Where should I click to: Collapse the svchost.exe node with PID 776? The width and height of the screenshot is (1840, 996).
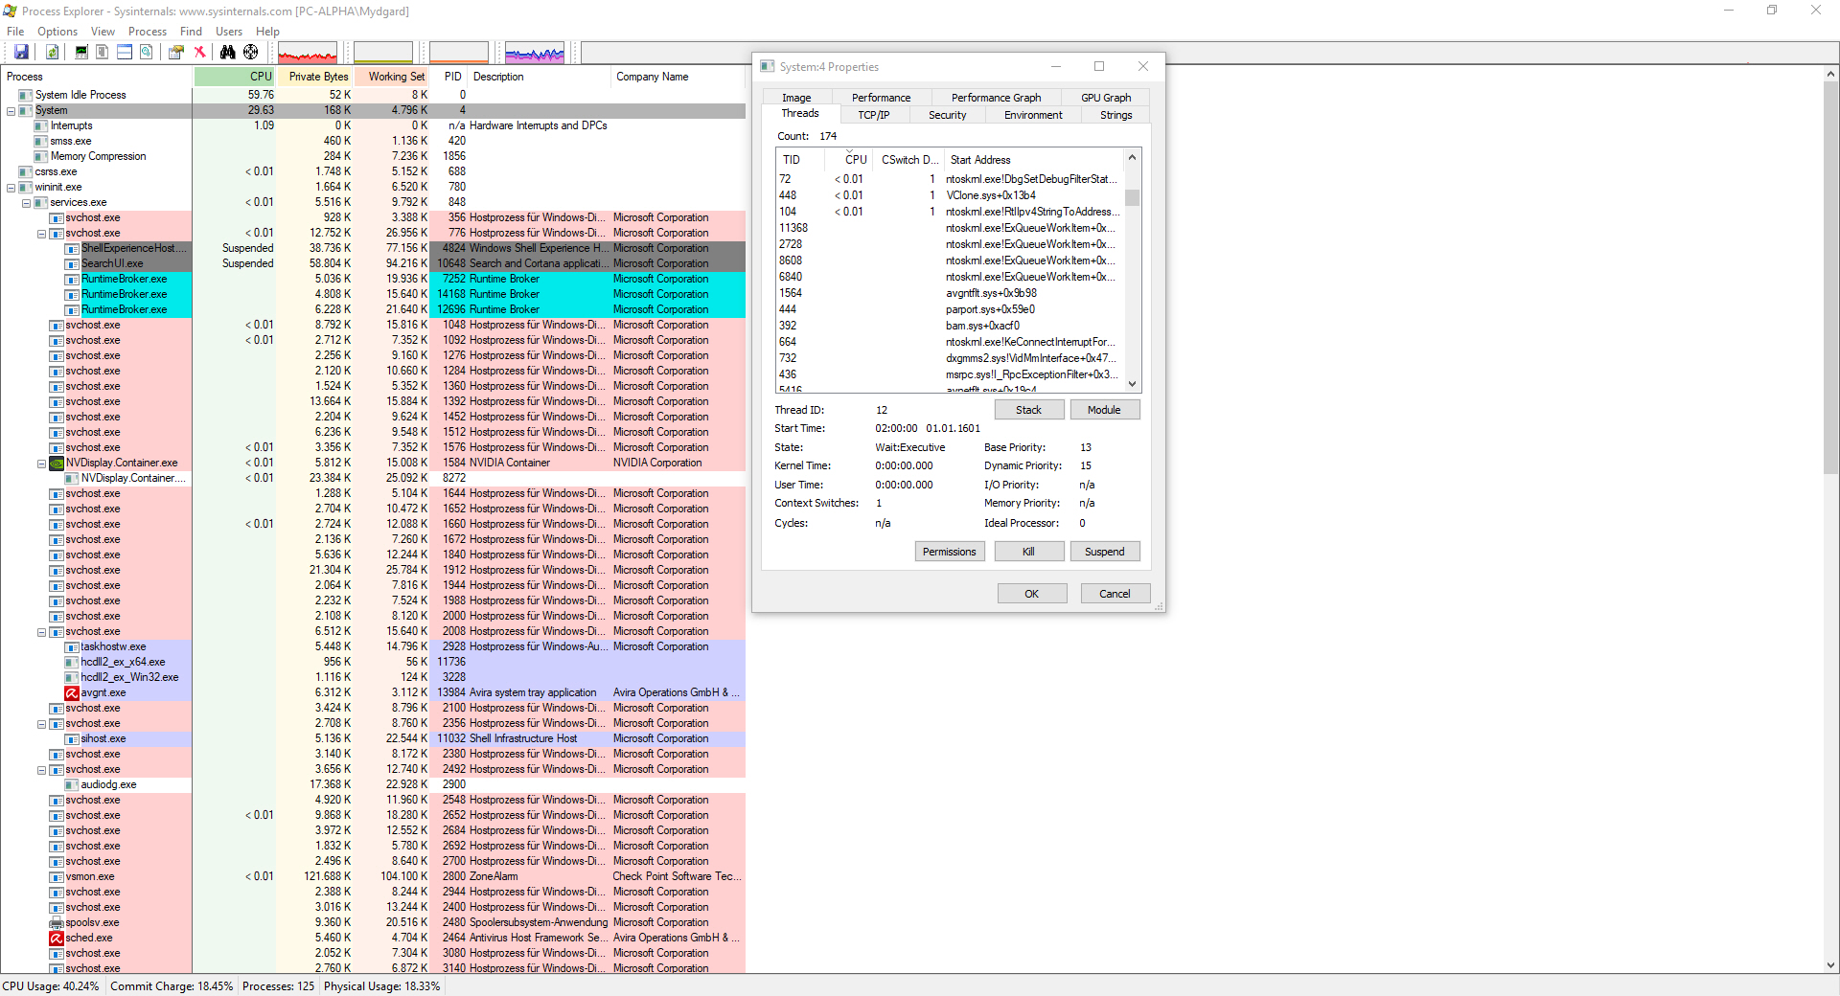pyautogui.click(x=41, y=233)
